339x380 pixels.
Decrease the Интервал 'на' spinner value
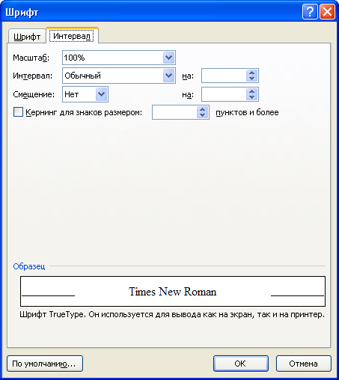pyautogui.click(x=252, y=79)
